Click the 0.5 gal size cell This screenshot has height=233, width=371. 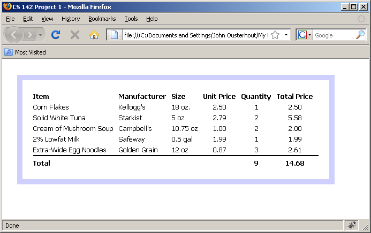click(182, 139)
